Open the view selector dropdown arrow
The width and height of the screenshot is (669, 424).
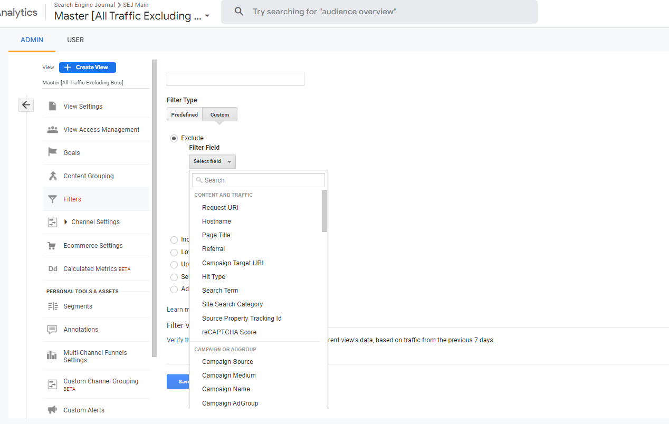click(x=208, y=16)
